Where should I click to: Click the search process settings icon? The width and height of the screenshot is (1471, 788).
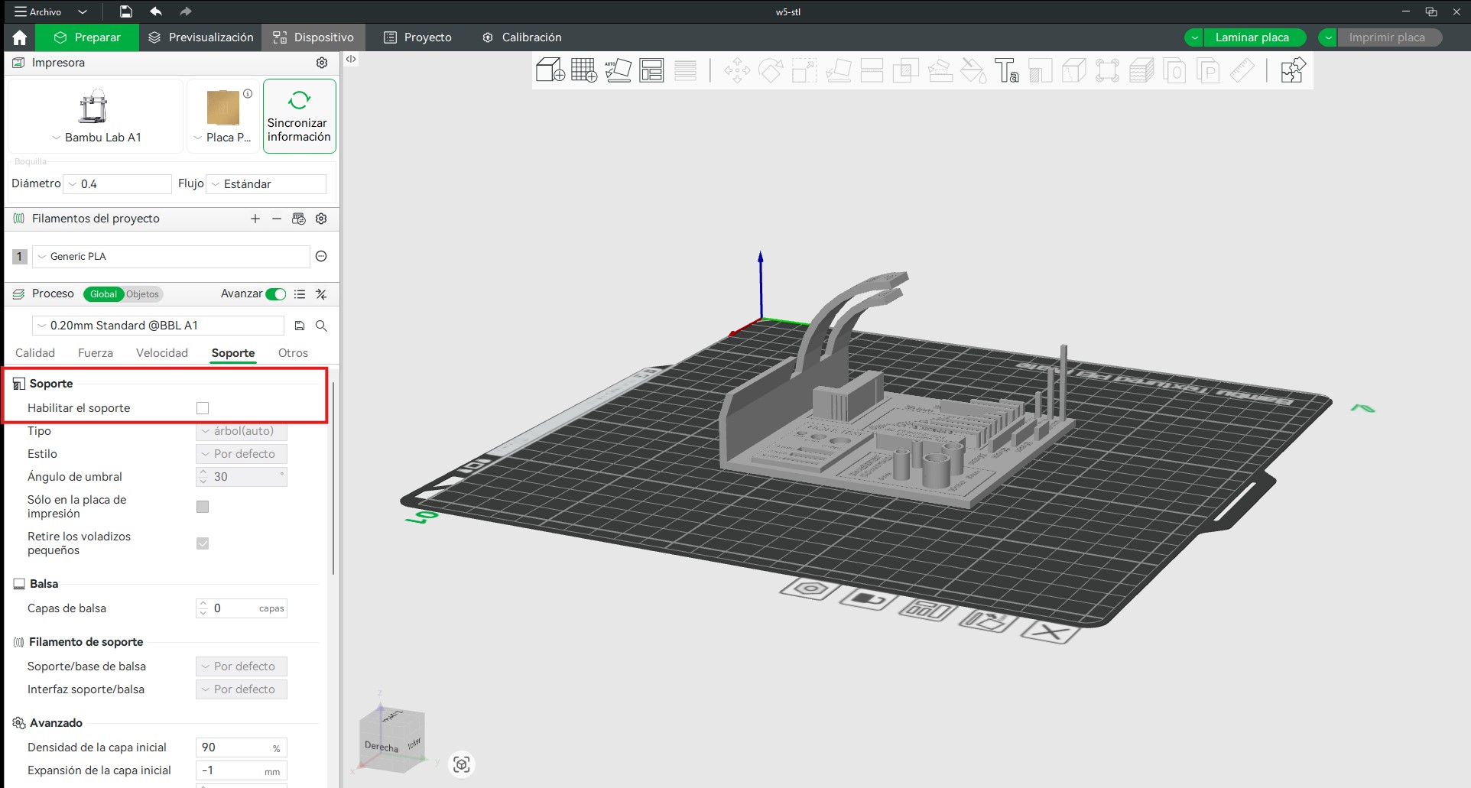pyautogui.click(x=322, y=326)
